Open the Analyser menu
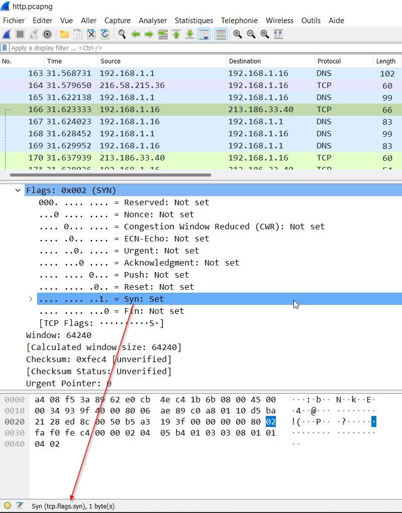The width and height of the screenshot is (402, 513). 153,20
